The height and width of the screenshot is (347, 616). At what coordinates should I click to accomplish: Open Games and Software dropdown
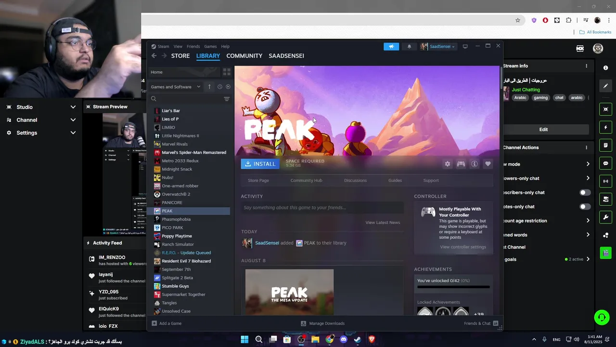point(176,87)
